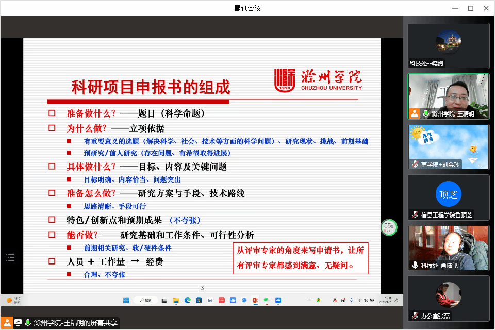The width and height of the screenshot is (495, 330).
Task: Toggle the green microphone on 滁州学院-王精明's tile
Action: tap(426, 113)
